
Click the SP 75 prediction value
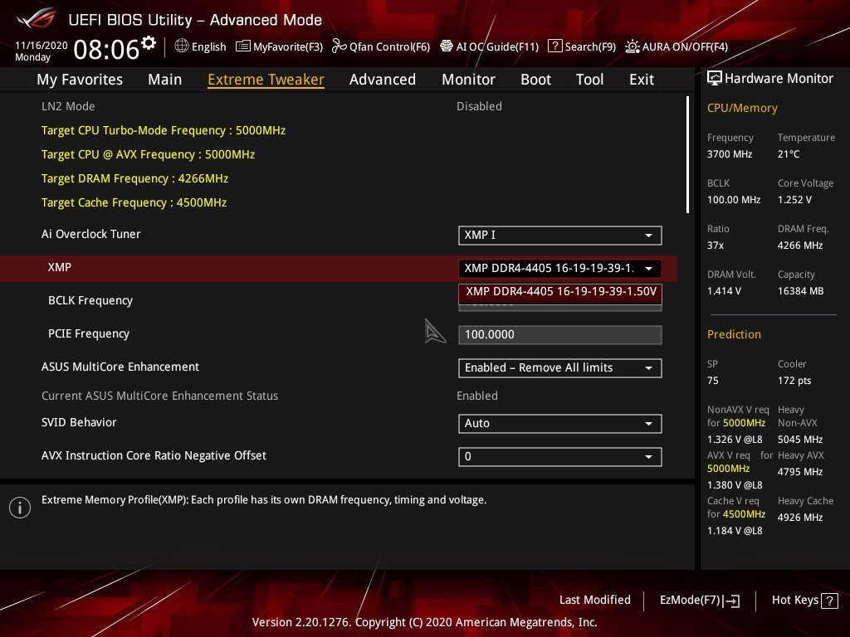[x=713, y=380]
